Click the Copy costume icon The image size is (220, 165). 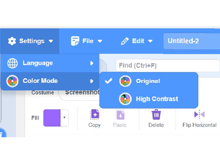tap(95, 114)
